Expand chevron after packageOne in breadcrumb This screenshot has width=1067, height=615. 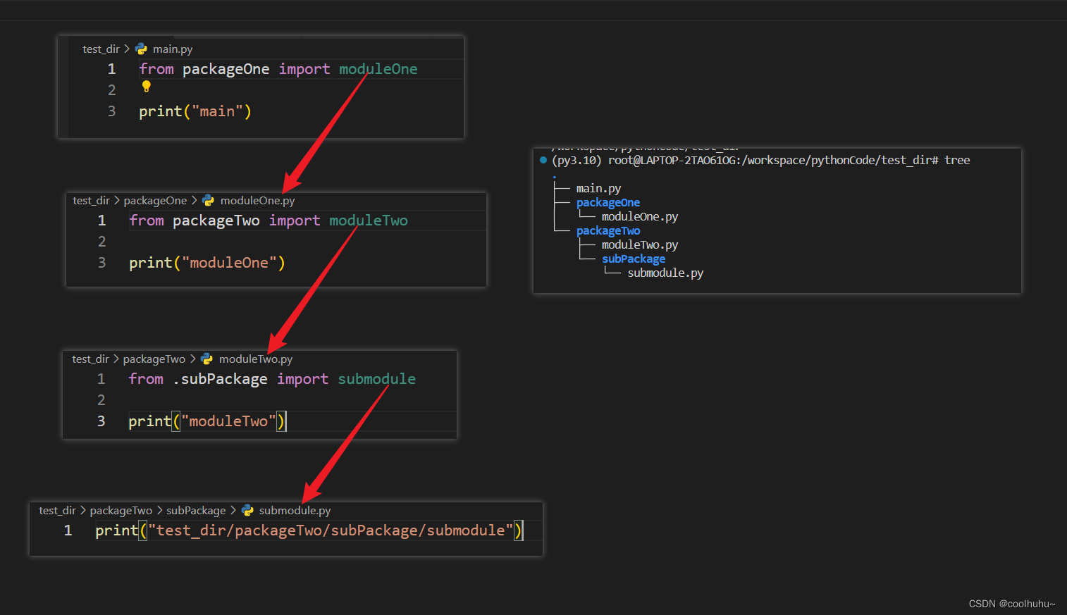coord(195,200)
